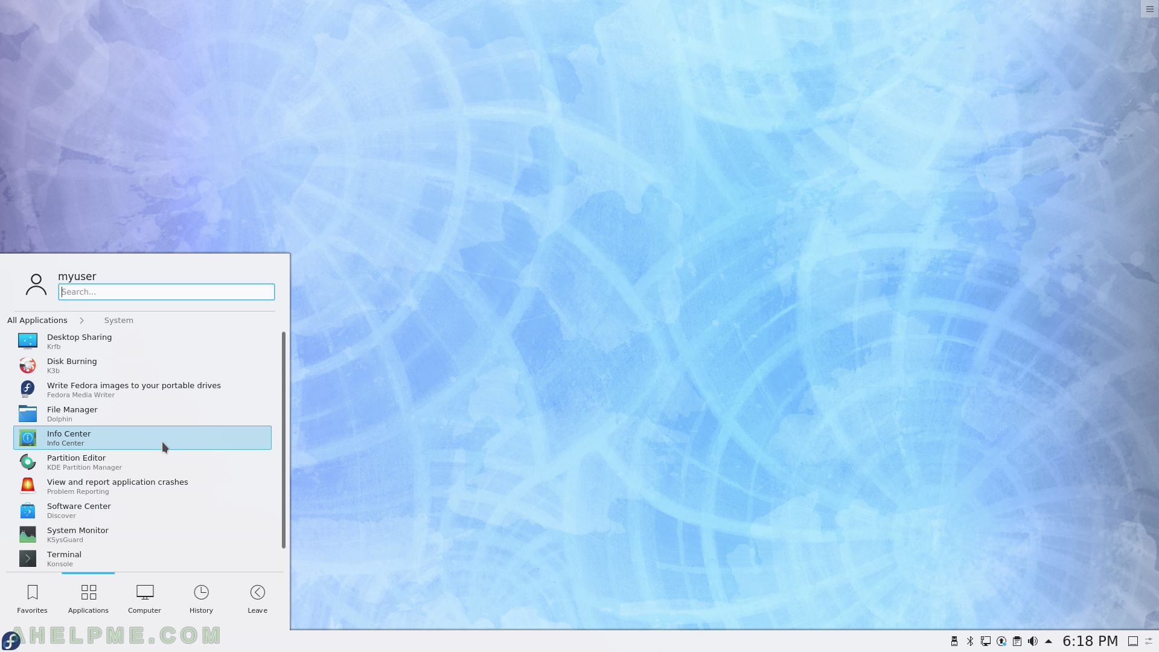Switch to Computer tab
Image resolution: width=1159 pixels, height=652 pixels.
[x=144, y=599]
